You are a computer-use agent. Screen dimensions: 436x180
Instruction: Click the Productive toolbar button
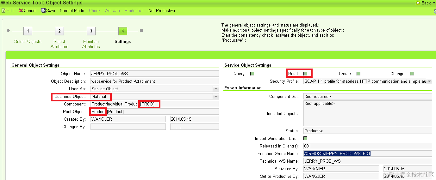point(134,10)
